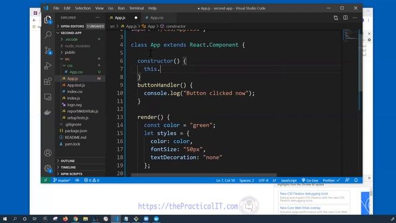Open errors and warnings count in status bar

(92, 180)
